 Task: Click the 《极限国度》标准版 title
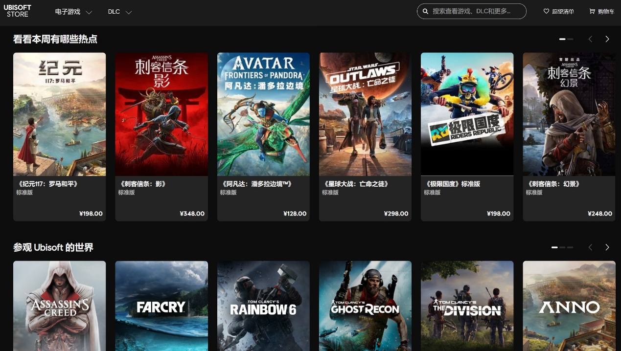(x=452, y=184)
